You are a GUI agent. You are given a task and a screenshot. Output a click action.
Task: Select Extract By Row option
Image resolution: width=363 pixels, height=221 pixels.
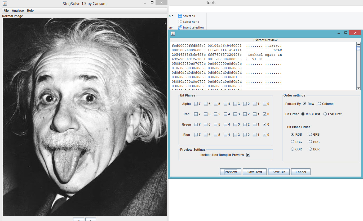304,104
